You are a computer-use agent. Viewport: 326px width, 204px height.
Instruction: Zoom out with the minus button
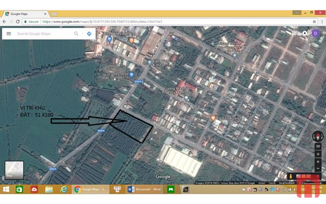(318, 168)
